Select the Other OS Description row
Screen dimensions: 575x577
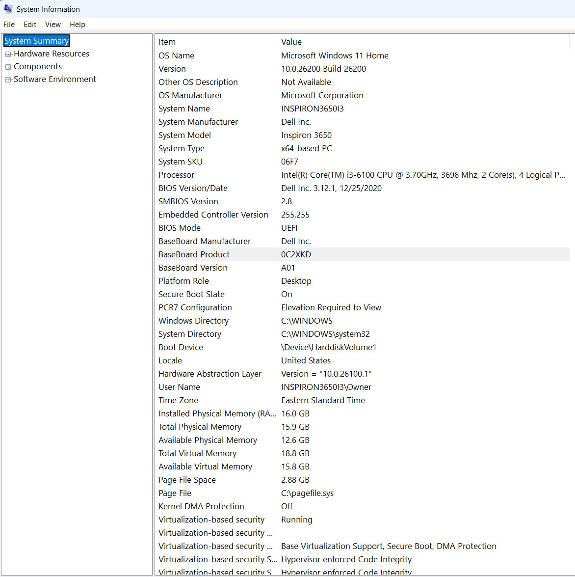[x=363, y=82]
